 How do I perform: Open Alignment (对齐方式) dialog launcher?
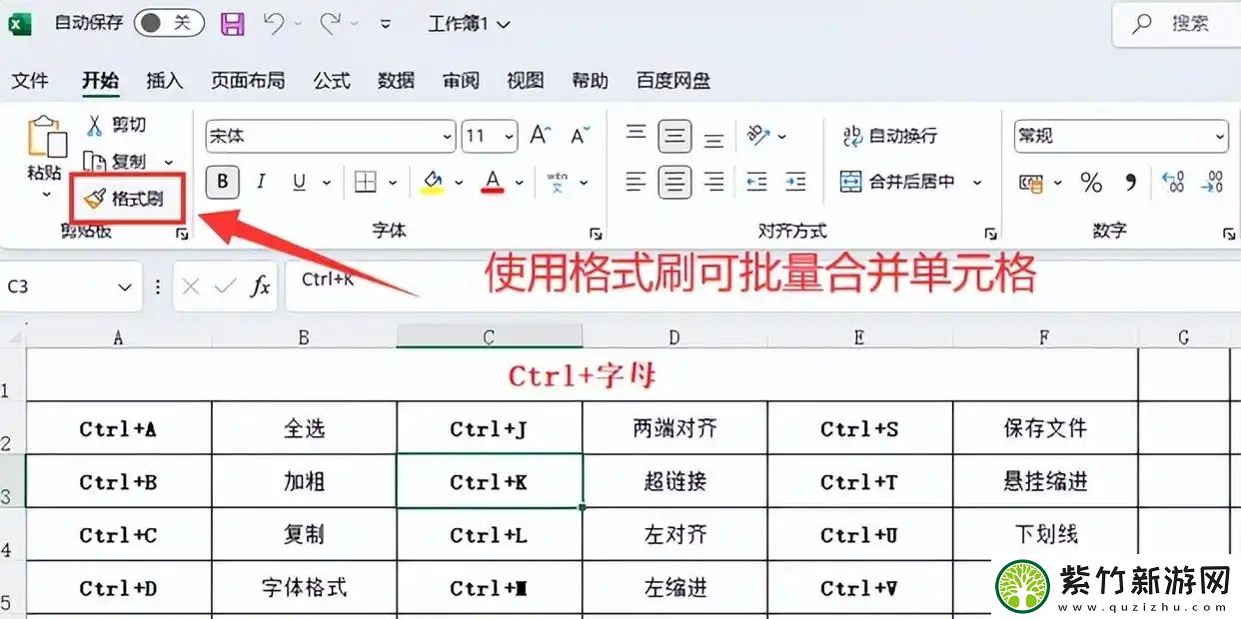pyautogui.click(x=990, y=234)
